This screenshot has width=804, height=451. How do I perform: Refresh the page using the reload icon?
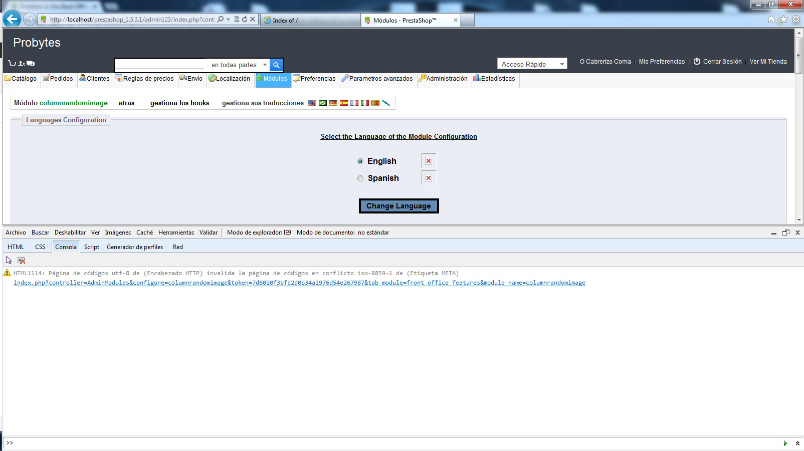[245, 20]
